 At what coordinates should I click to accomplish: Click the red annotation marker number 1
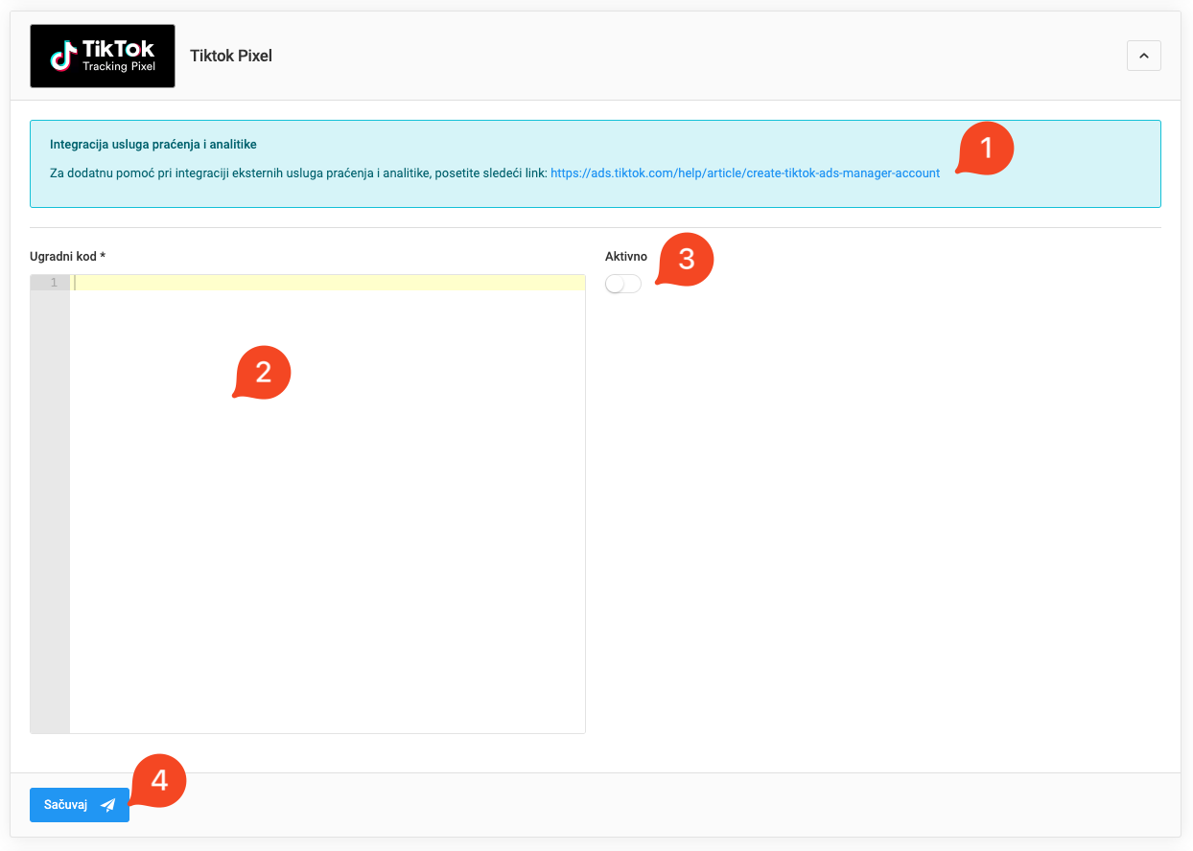(x=985, y=148)
